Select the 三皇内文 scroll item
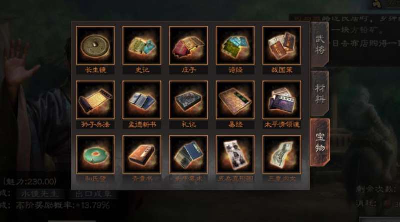This screenshot has width=400, height=222. 282,155
